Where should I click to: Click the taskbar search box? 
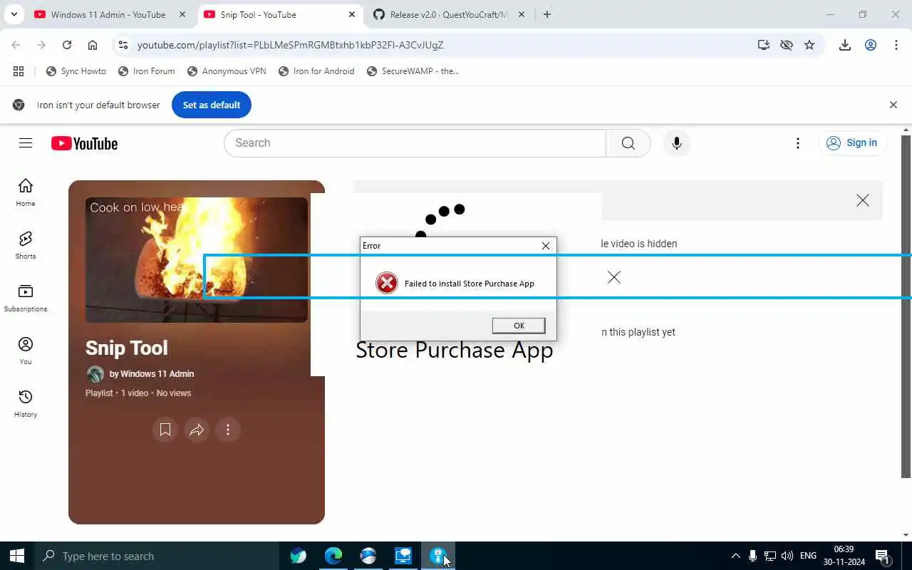(157, 556)
